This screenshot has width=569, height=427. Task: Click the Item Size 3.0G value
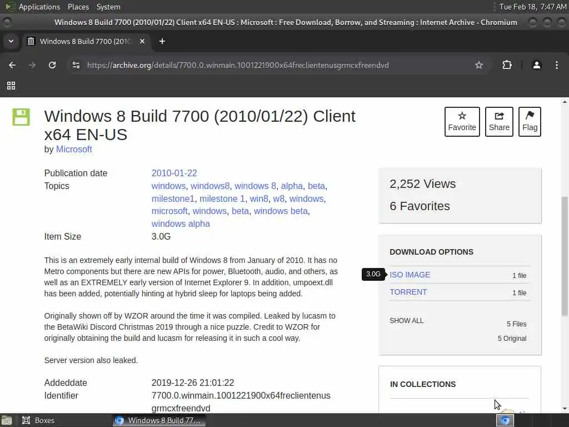click(161, 236)
